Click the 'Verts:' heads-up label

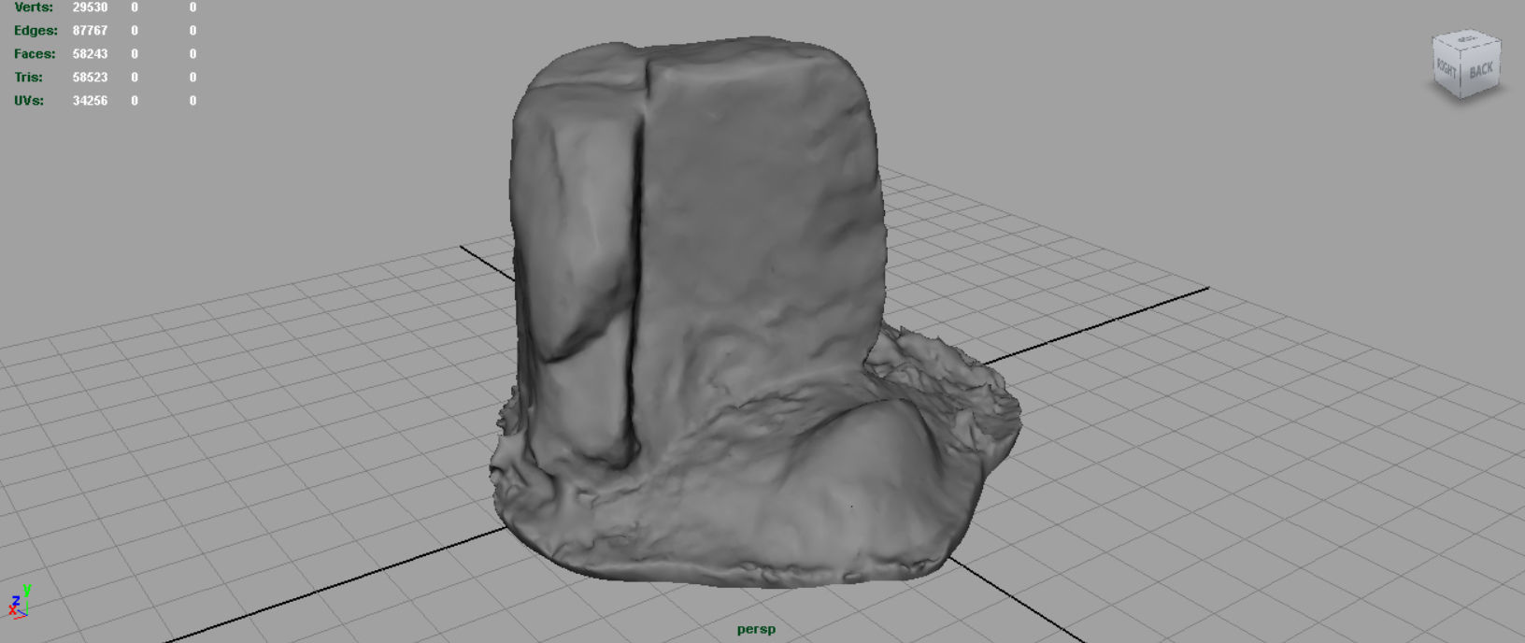click(34, 7)
